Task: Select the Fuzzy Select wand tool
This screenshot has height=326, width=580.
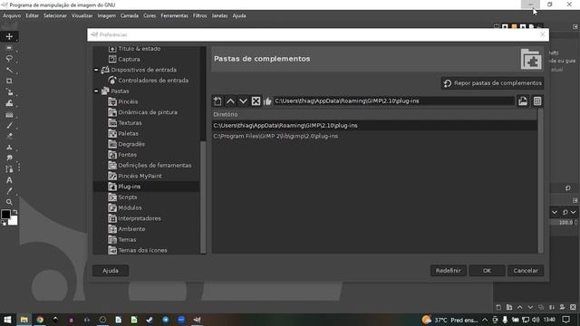Action: 9,70
